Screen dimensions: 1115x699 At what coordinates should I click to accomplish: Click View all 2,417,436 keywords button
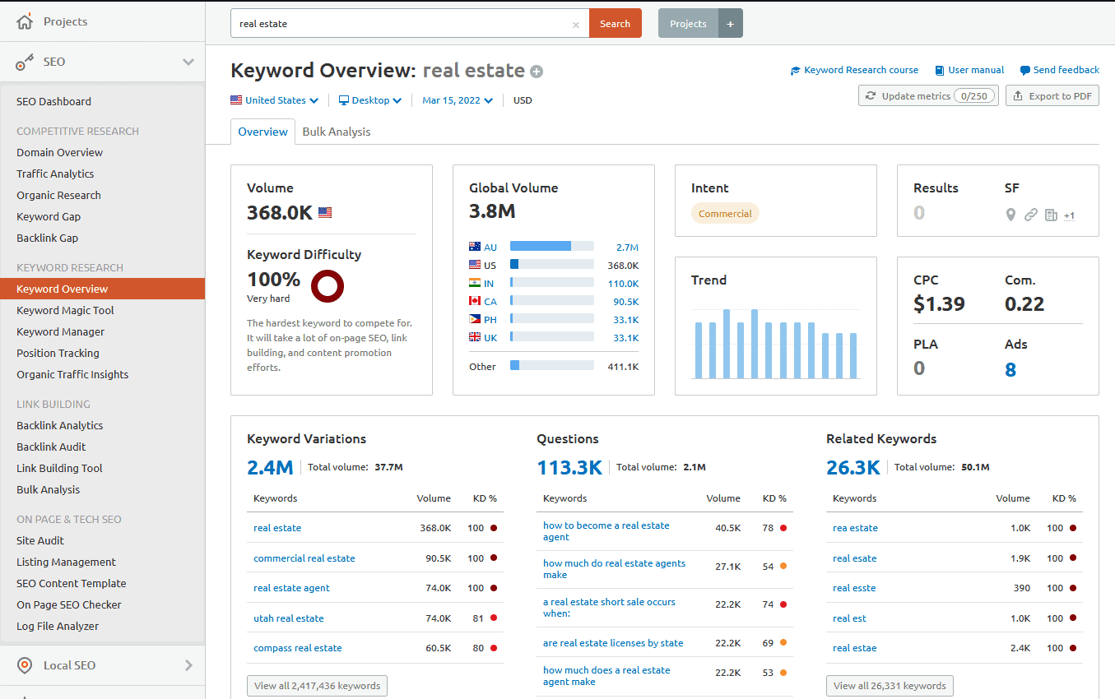tap(317, 686)
